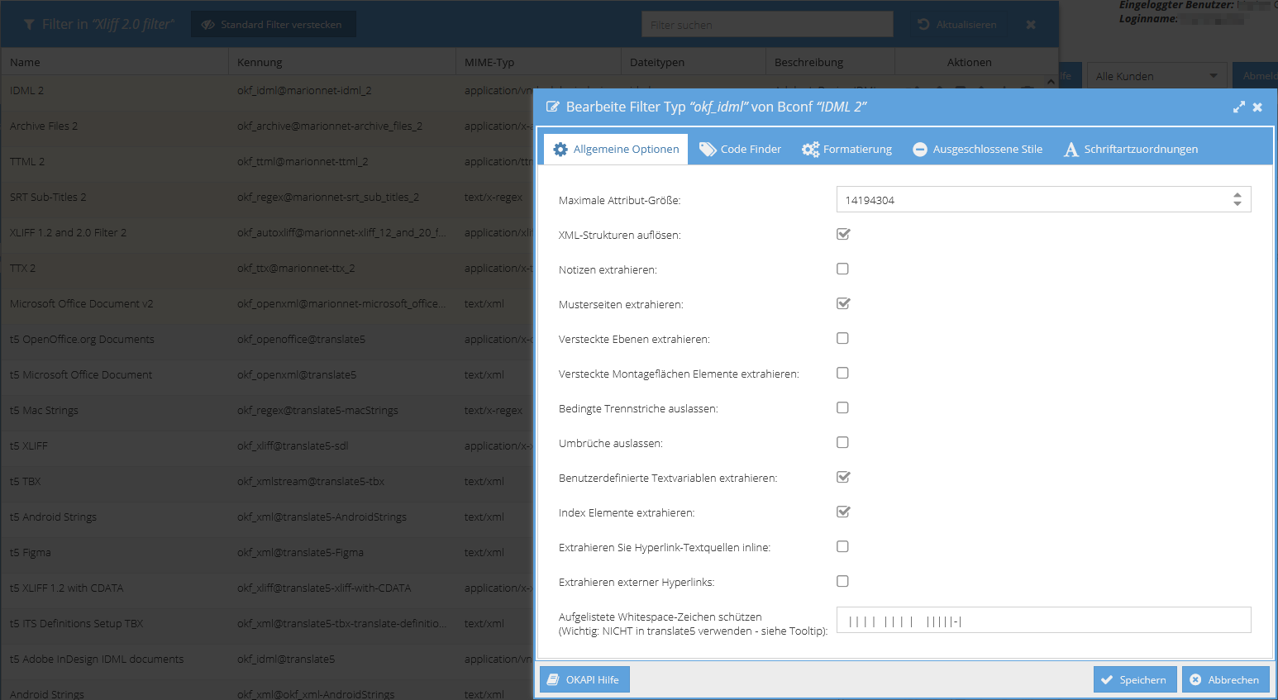Viewport: 1278px width, 700px height.
Task: Open the Ausgeschlossene Stile tab
Action: click(977, 150)
